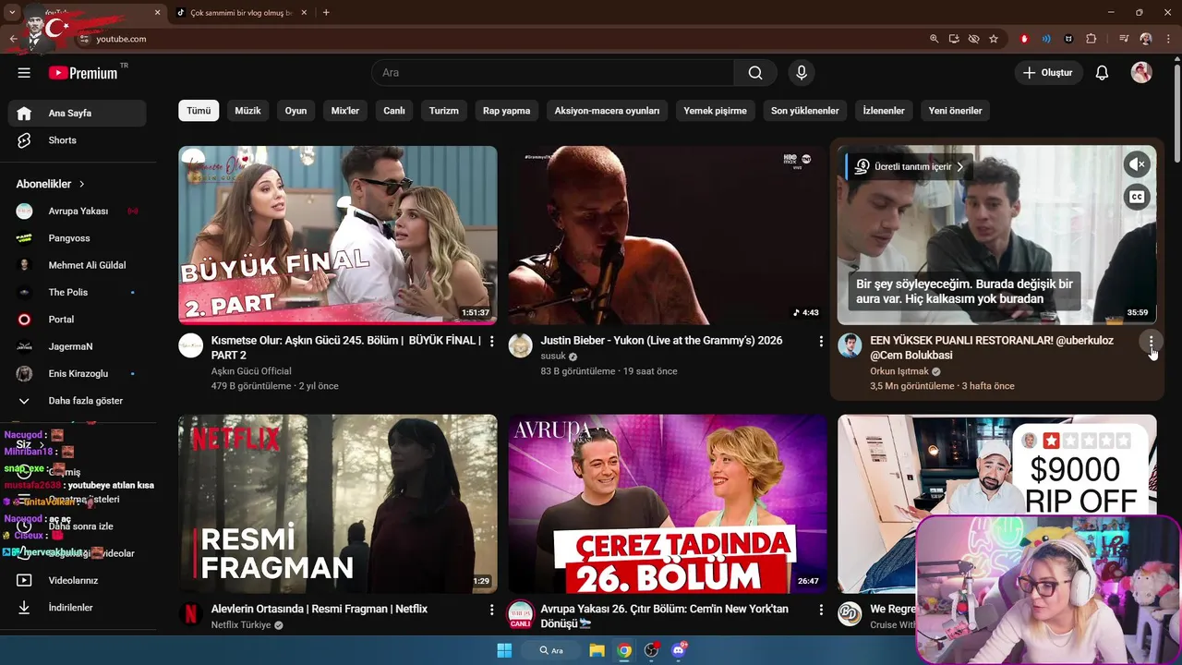Open the YouTube account avatar menu
The image size is (1182, 665).
[1141, 73]
